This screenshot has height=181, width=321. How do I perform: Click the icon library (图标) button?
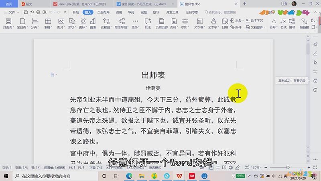click(x=83, y=23)
